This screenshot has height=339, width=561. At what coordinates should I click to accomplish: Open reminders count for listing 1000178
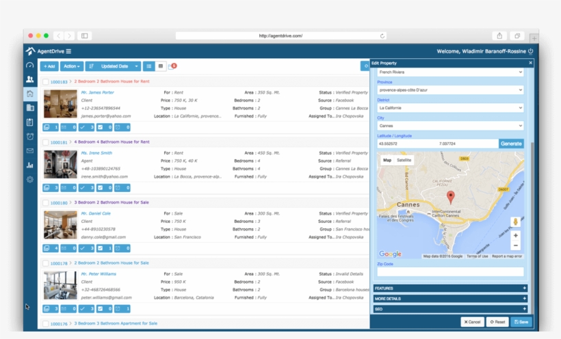(x=122, y=309)
